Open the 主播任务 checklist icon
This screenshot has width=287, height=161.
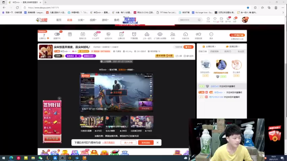121,34
